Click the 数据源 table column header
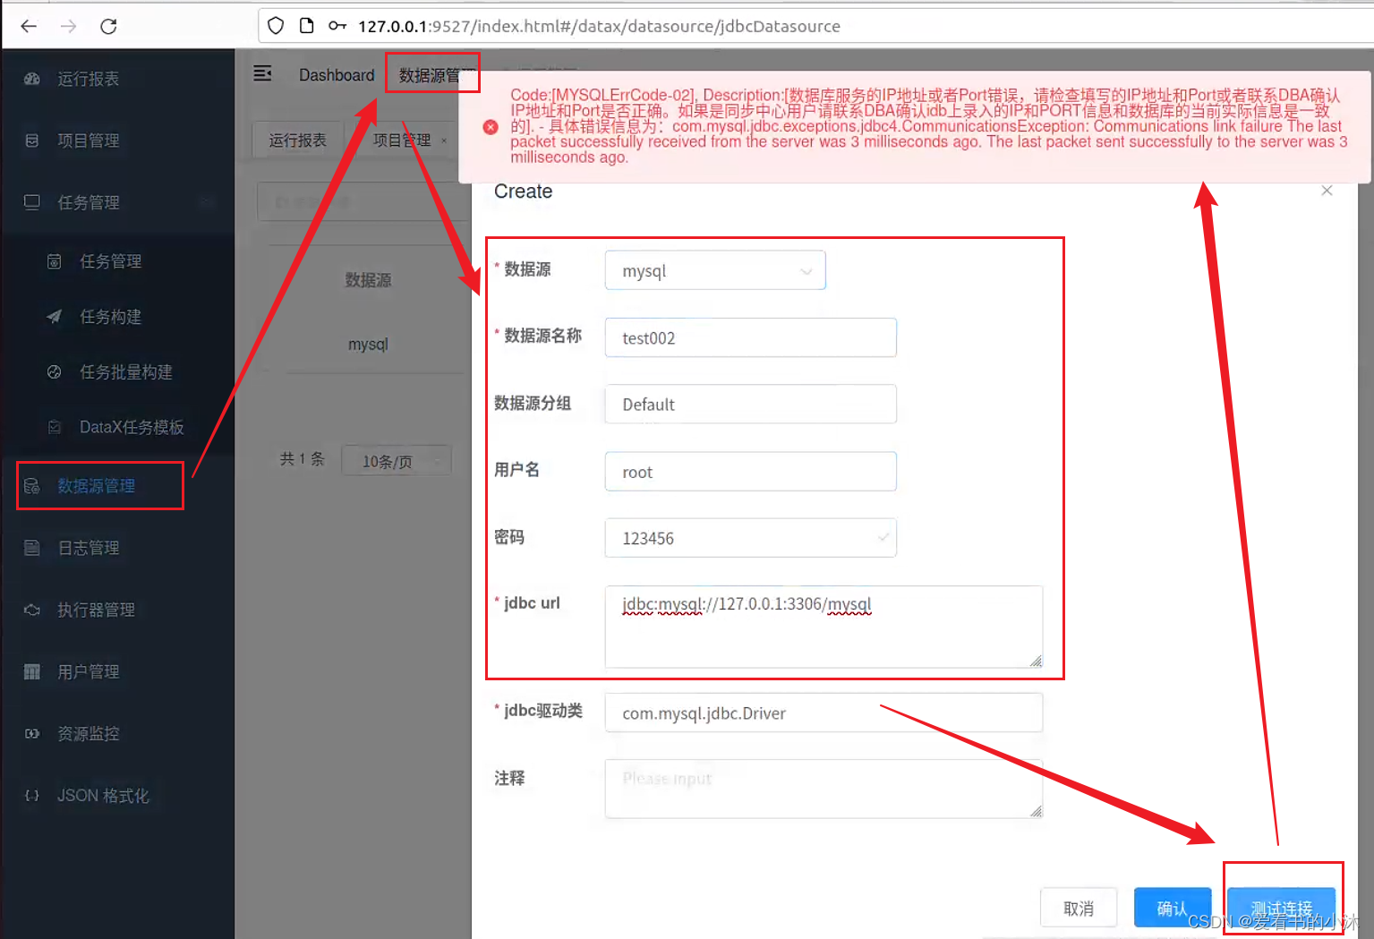This screenshot has width=1374, height=939. pyautogui.click(x=368, y=280)
